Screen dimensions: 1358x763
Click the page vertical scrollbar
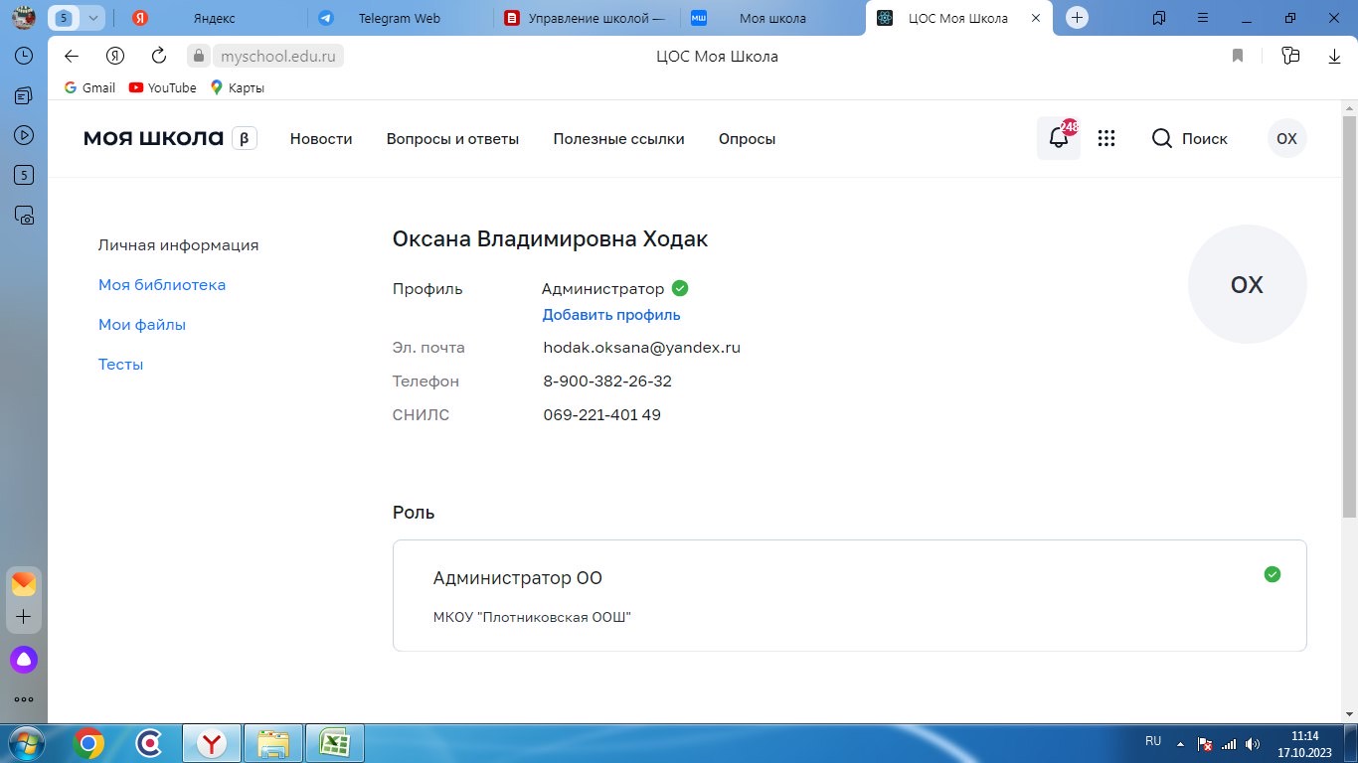click(x=1349, y=317)
